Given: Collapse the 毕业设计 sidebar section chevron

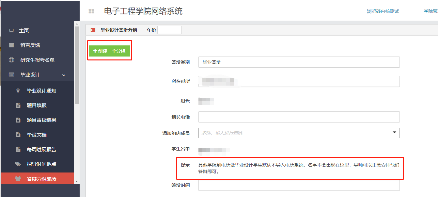Looking at the screenshot, I should click(64, 75).
